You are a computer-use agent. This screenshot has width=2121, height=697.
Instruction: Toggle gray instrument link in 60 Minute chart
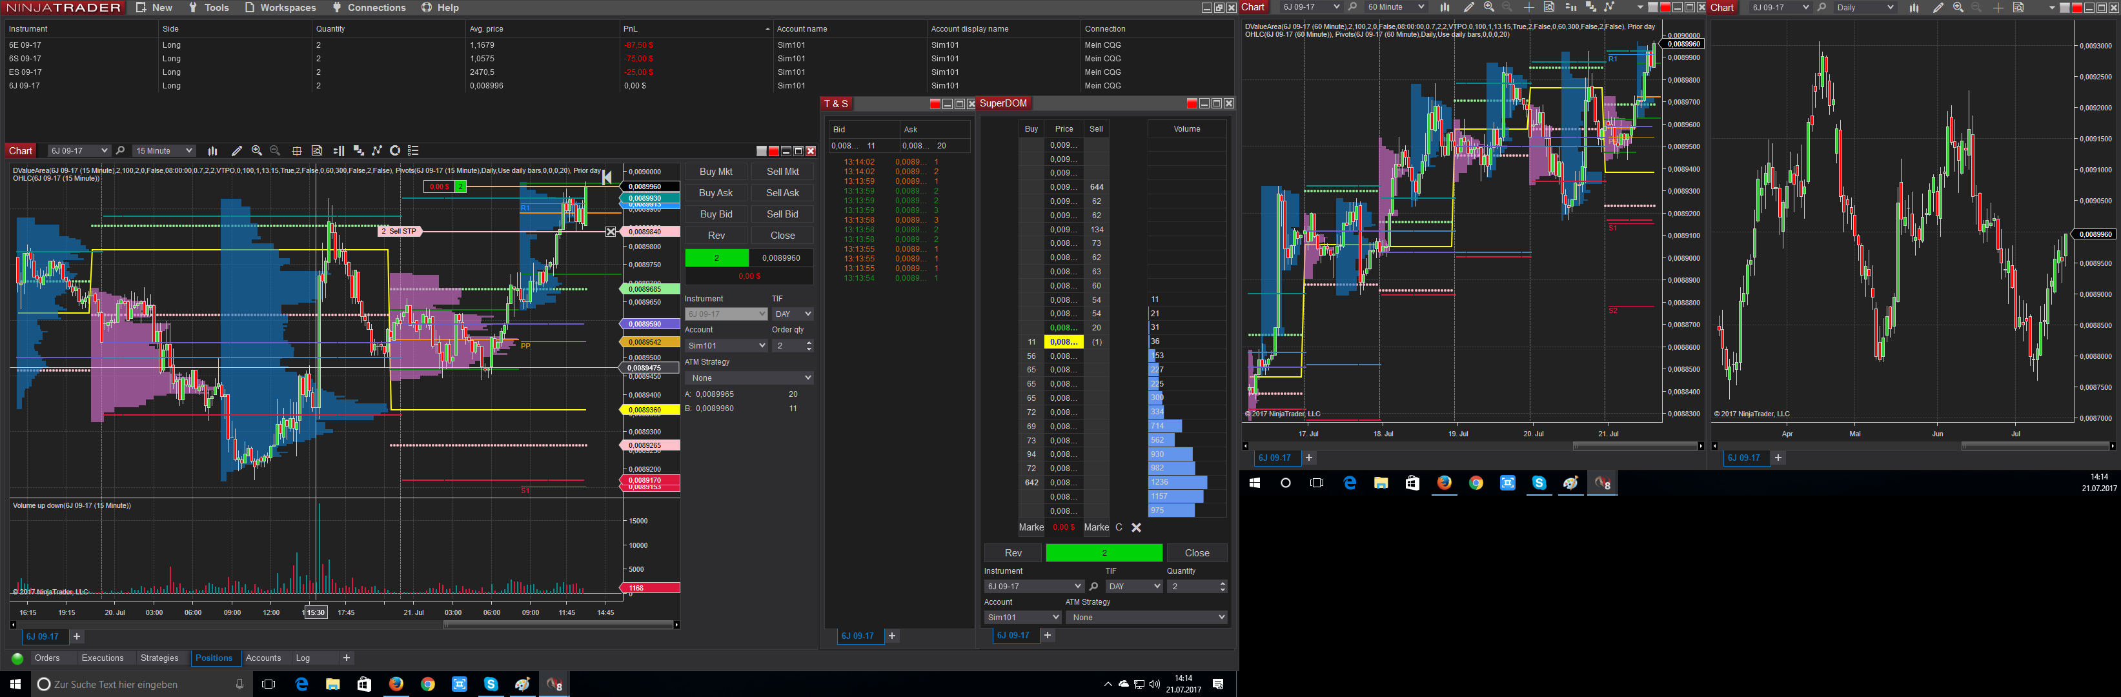coord(1652,7)
